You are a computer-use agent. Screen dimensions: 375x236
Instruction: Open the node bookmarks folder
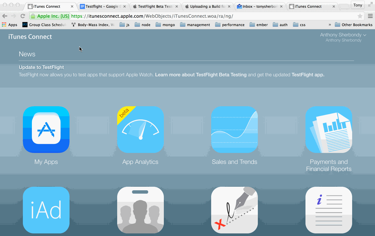[143, 24]
